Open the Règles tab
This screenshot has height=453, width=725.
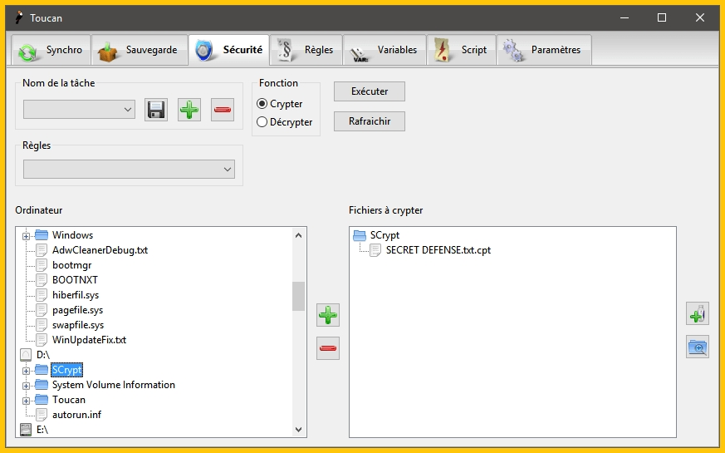coord(306,50)
